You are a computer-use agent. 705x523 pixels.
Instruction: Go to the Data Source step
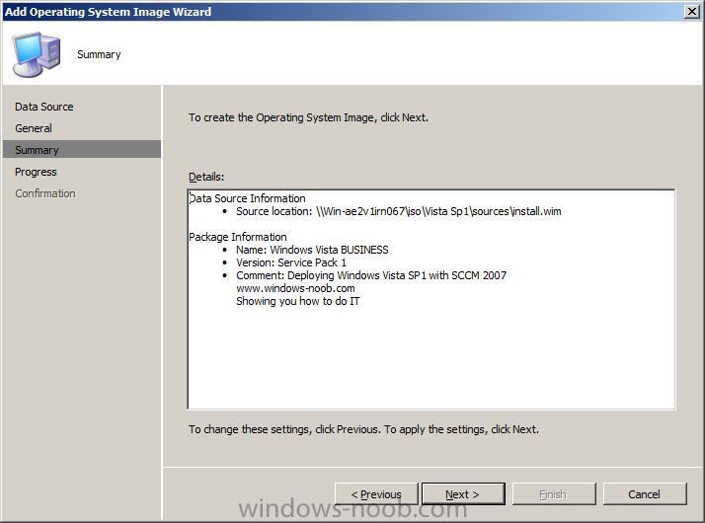(x=44, y=107)
